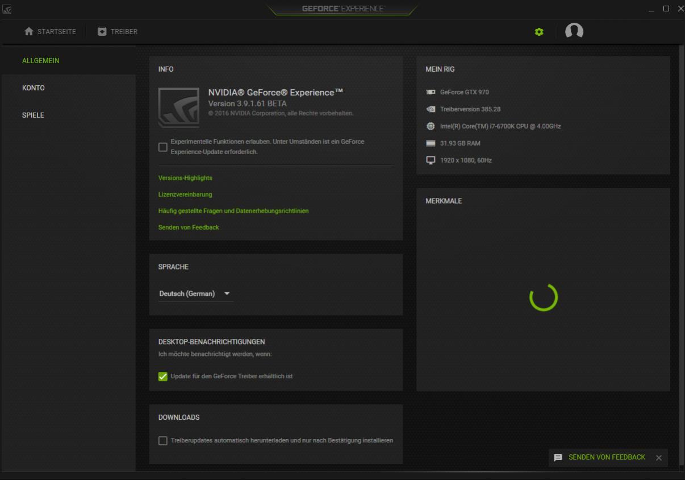This screenshot has height=480, width=685.
Task: Click the Treiberversion 385.28 text
Action: (470, 109)
